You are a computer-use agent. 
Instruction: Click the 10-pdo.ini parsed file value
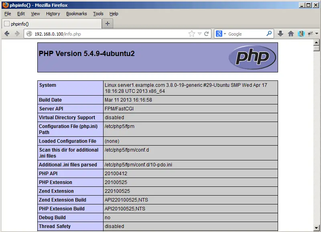point(138,165)
